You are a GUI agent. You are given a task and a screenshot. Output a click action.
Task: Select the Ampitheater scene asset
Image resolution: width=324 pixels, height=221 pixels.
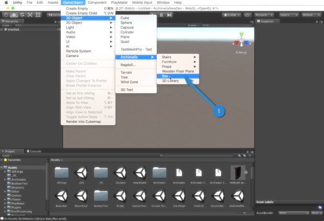[x=140, y=173]
